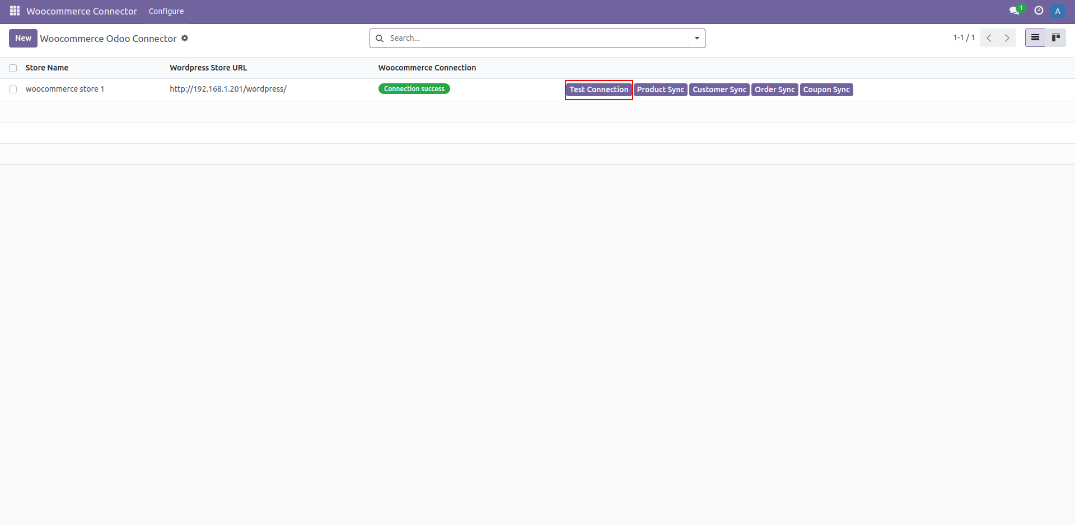
Task: Check the select-all checkbox in the header
Action: click(12, 68)
